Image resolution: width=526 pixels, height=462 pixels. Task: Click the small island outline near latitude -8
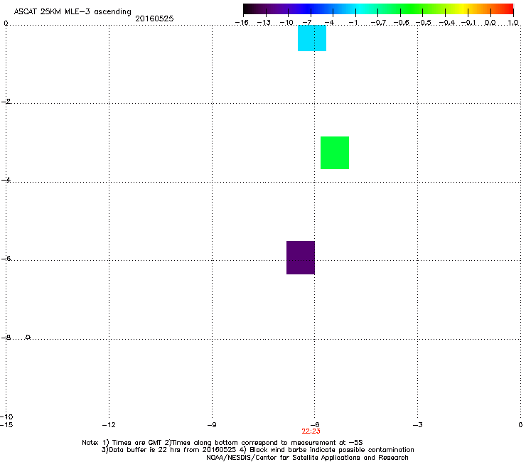pyautogui.click(x=28, y=337)
